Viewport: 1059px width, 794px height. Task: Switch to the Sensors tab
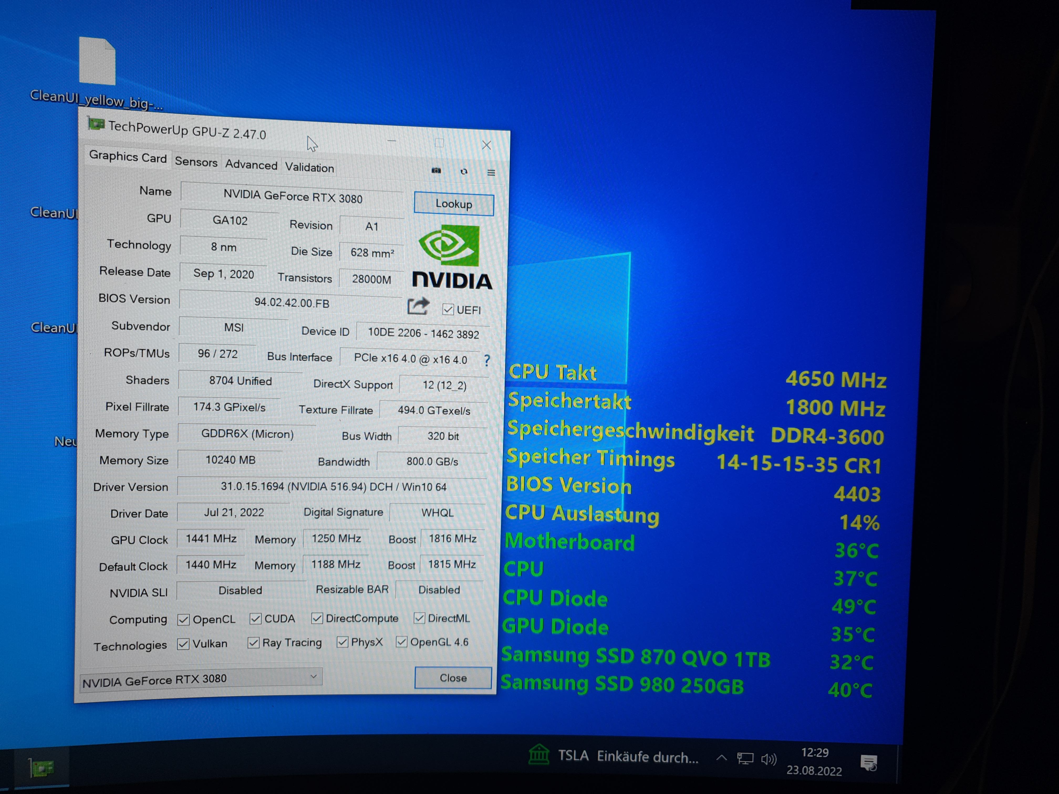pos(196,162)
